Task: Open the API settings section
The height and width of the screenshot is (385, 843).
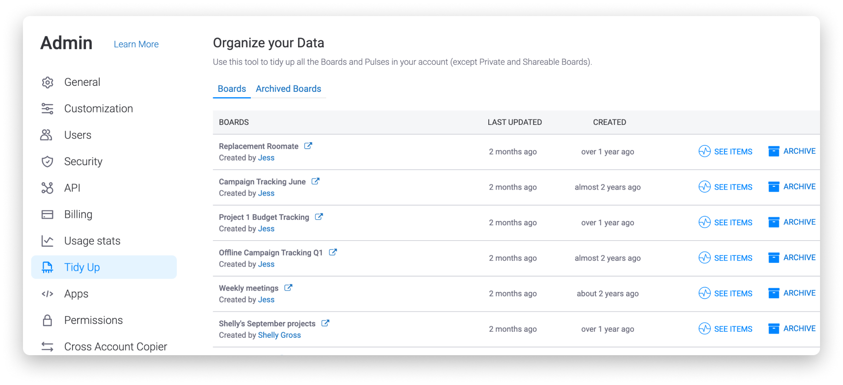Action: click(72, 188)
